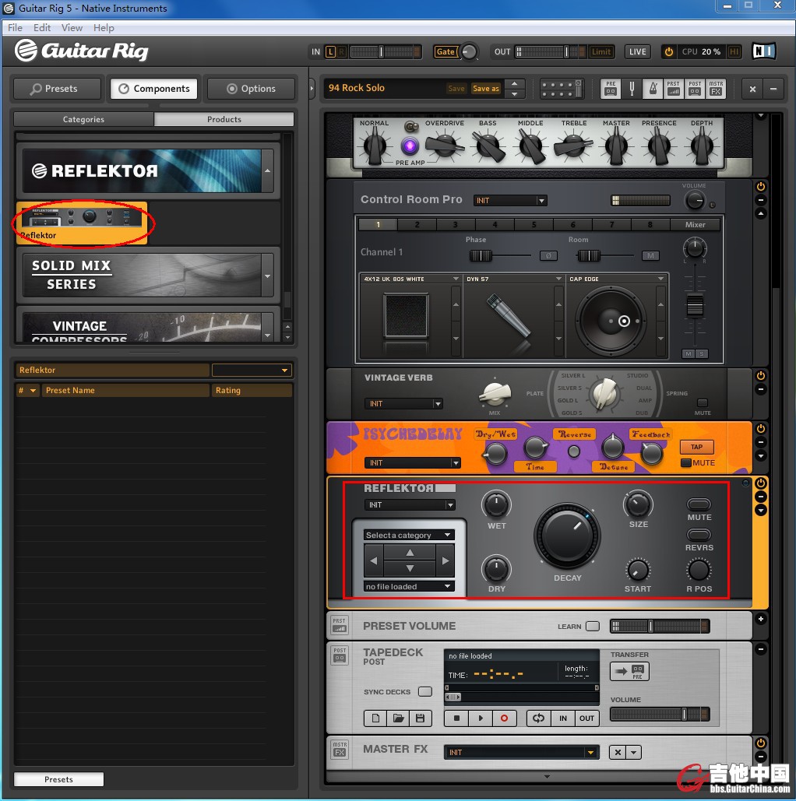Check the Psychedelay MUTE box
The height and width of the screenshot is (801, 796).
(x=686, y=463)
